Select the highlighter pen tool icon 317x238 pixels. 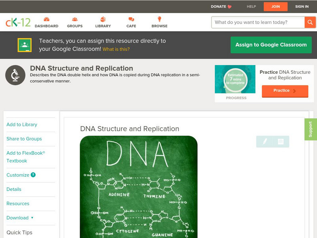pyautogui.click(x=265, y=141)
